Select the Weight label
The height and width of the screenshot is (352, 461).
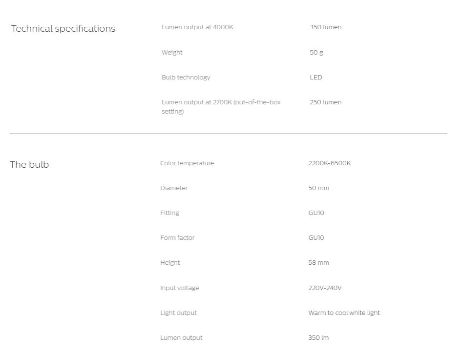click(x=172, y=53)
